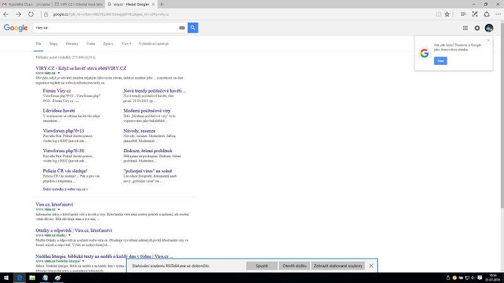Go forward in browser history
The height and width of the screenshot is (283, 504).
click(x=18, y=14)
